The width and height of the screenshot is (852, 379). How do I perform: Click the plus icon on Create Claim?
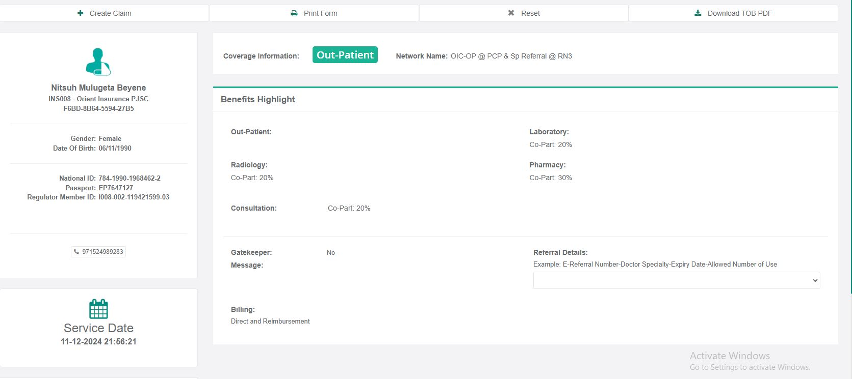pos(80,13)
